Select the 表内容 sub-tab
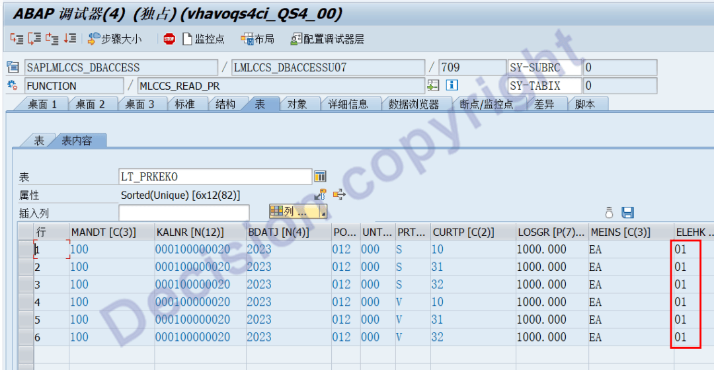Viewport: 714px width, 370px height. click(77, 141)
